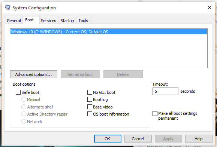The image size is (217, 147).
Task: Click the System Configuration title bar icon
Action: [x=8, y=7]
